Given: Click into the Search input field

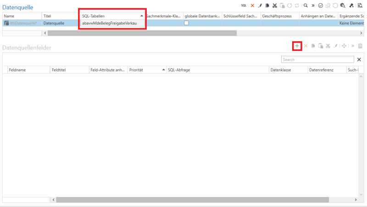Looking at the screenshot, I should coord(317,60).
